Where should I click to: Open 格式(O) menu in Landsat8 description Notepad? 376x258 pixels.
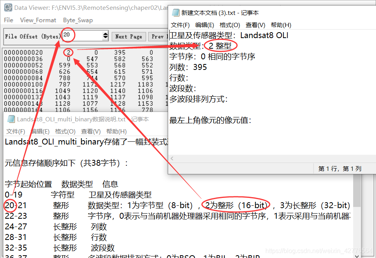(x=65, y=132)
